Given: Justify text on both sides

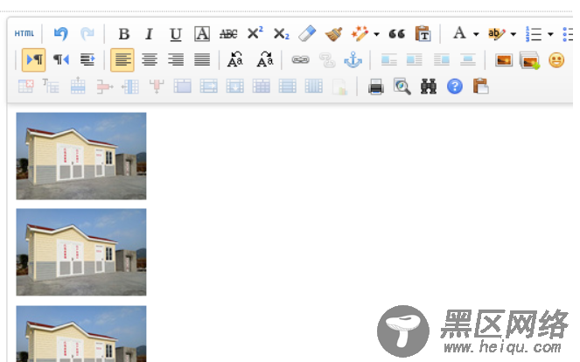Looking at the screenshot, I should [202, 59].
